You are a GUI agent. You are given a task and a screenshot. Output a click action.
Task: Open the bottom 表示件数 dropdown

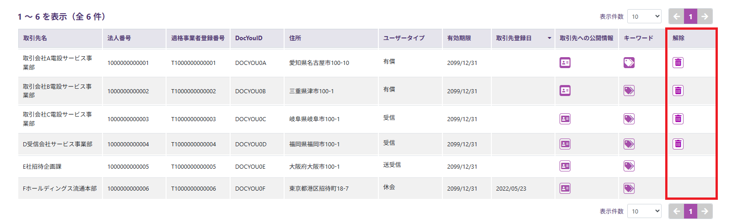(x=644, y=211)
